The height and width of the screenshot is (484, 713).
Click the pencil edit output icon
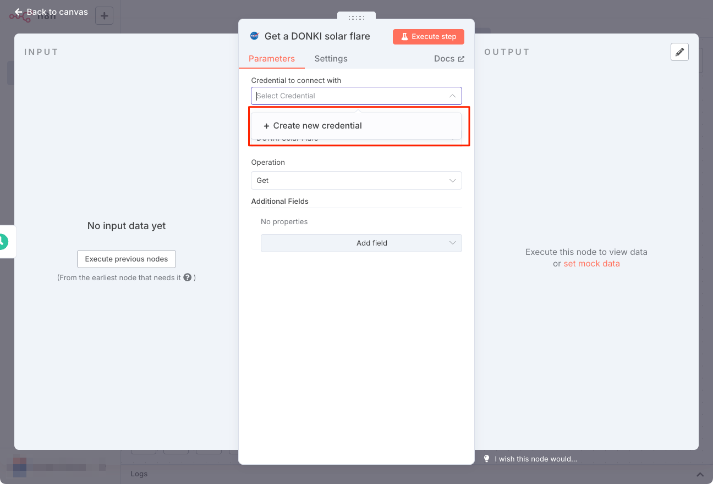pos(680,52)
